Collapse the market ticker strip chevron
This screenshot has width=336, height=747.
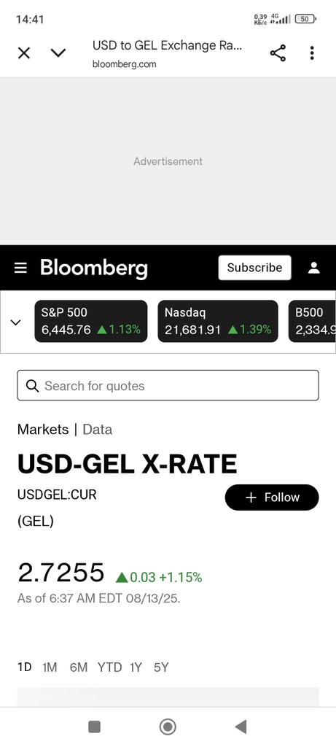pos(16,322)
